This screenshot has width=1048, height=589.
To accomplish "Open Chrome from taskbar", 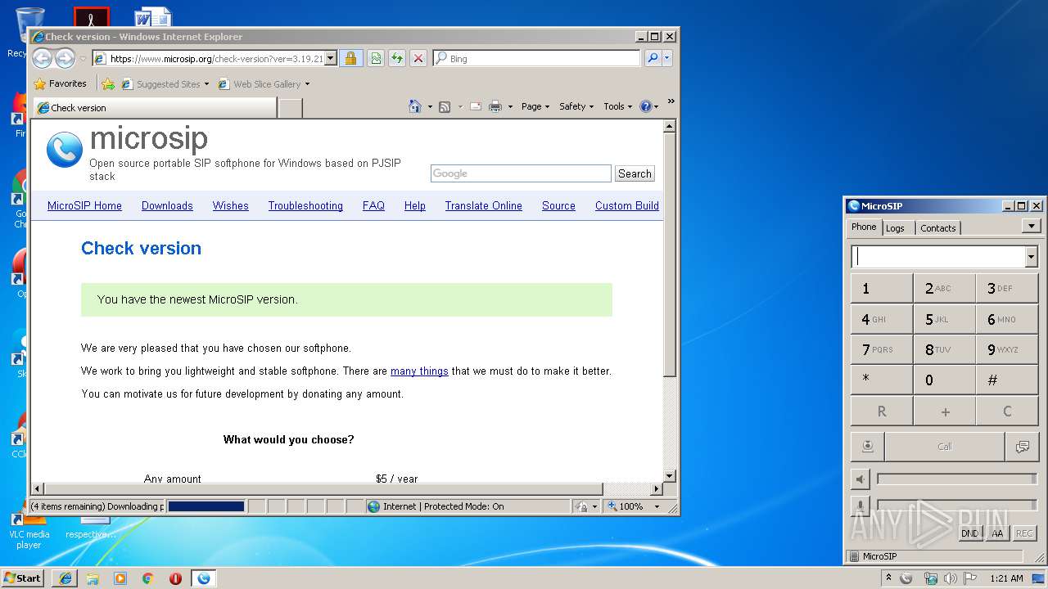I will click(x=147, y=578).
